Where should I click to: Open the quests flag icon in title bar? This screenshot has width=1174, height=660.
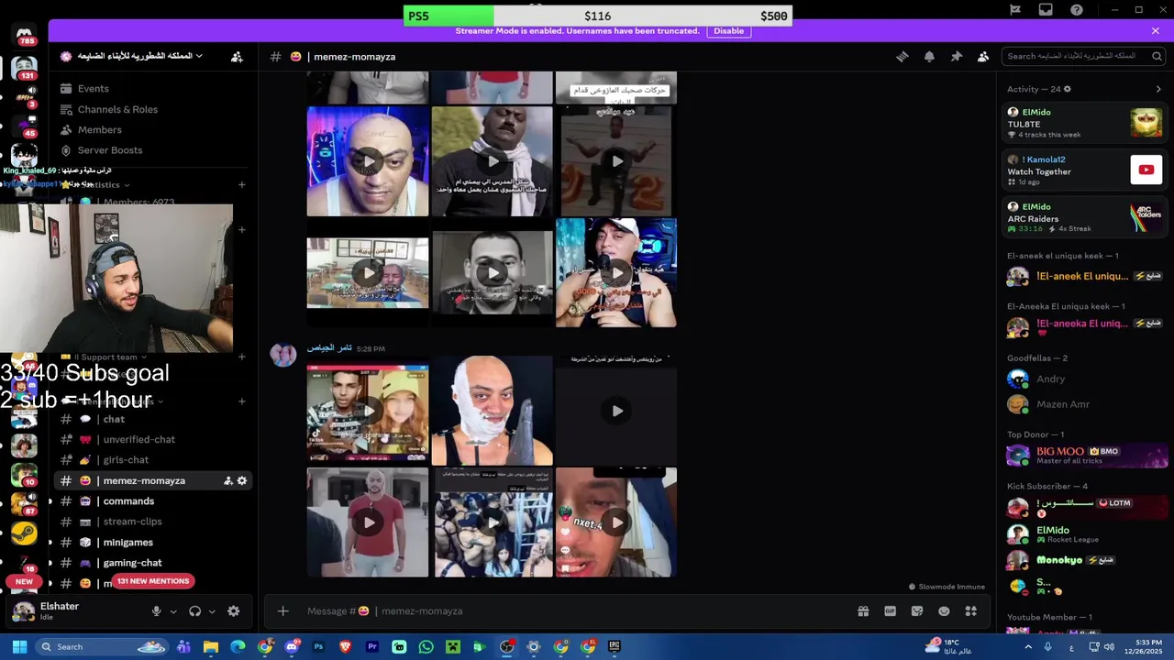coord(1015,10)
